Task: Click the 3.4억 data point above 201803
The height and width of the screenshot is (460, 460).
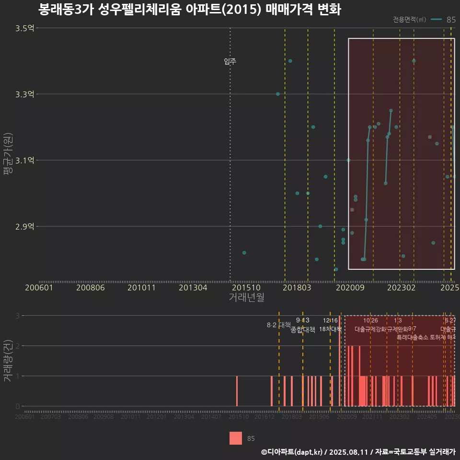Action: (x=290, y=61)
